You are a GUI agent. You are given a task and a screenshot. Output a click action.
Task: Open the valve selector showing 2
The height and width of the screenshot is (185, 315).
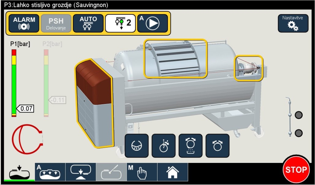click(x=120, y=23)
